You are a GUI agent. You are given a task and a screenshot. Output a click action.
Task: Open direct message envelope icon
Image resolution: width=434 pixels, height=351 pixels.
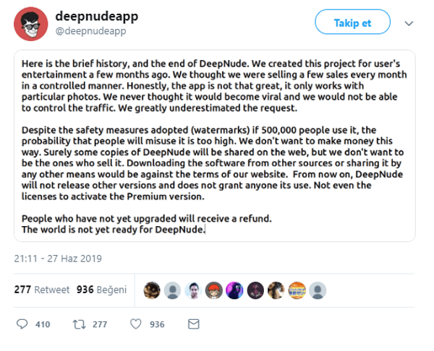point(193,324)
